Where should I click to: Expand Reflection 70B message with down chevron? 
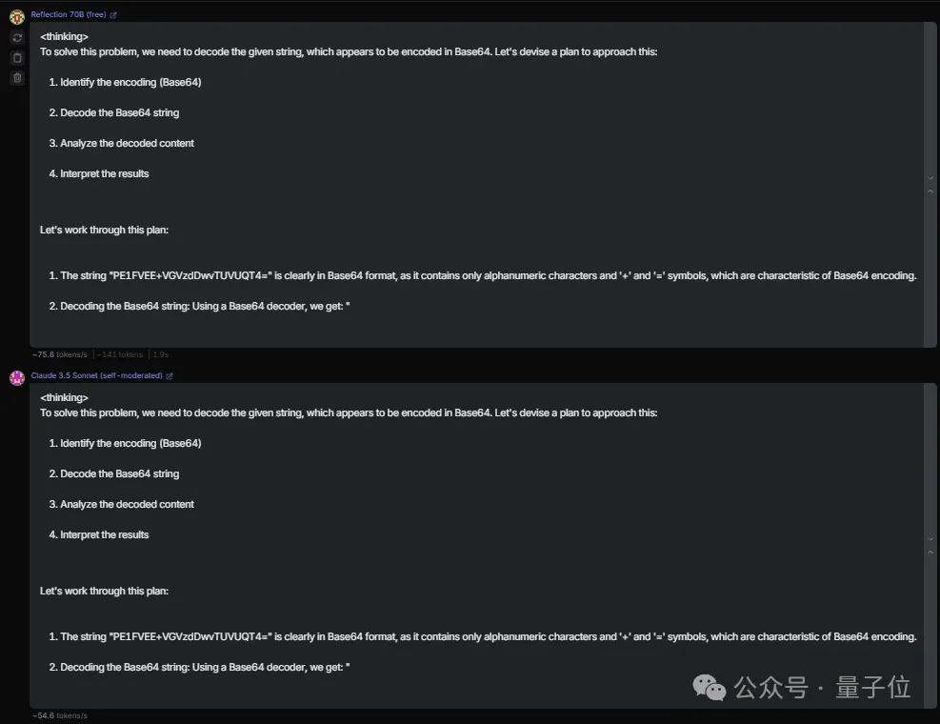point(930,178)
